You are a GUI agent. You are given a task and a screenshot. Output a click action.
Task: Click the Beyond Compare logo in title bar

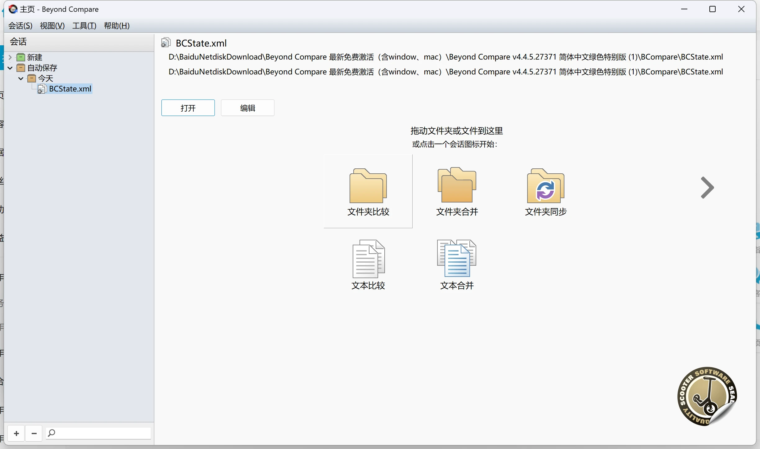(x=12, y=9)
